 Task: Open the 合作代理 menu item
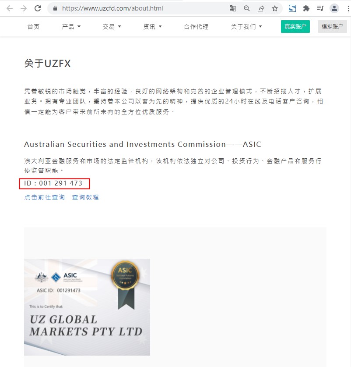tap(196, 27)
